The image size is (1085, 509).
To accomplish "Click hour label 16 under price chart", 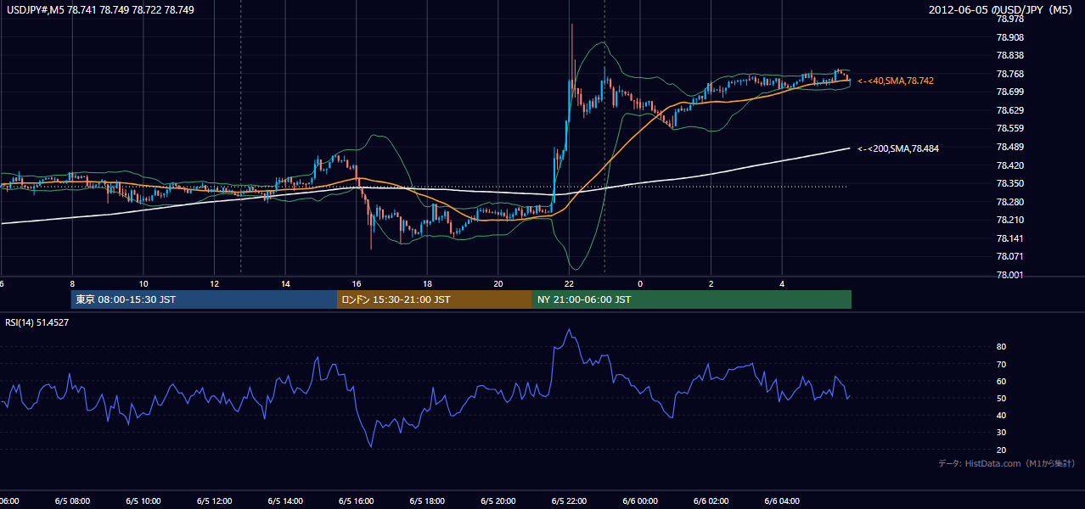I will click(357, 283).
